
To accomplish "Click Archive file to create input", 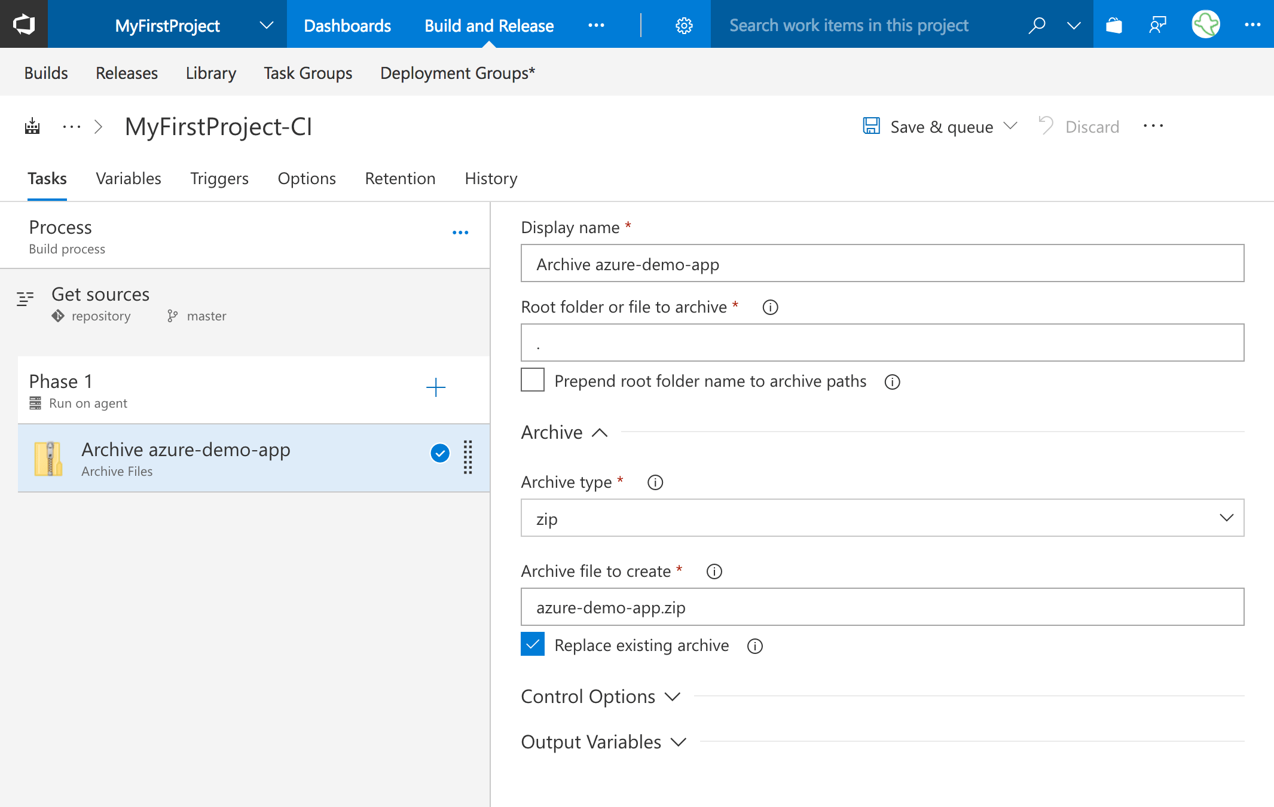I will (x=882, y=607).
